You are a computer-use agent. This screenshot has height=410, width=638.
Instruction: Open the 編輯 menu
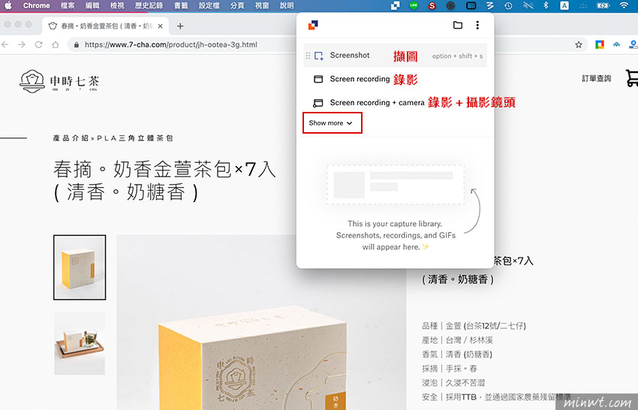tap(92, 5)
